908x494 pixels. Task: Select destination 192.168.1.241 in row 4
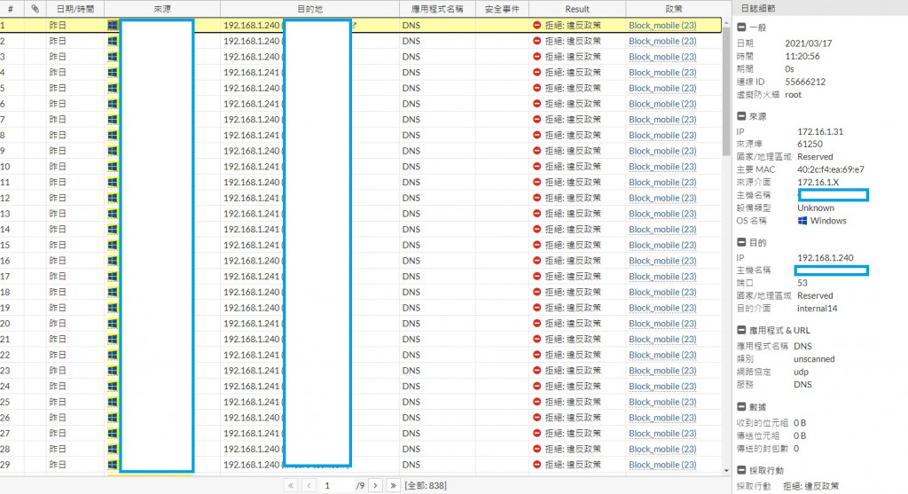tap(251, 73)
